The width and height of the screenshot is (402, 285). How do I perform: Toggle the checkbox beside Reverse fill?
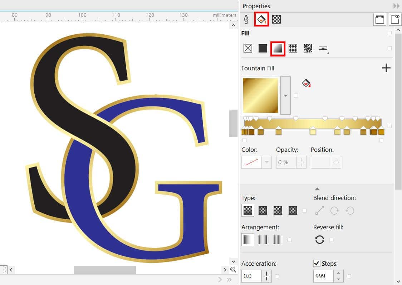point(332,240)
